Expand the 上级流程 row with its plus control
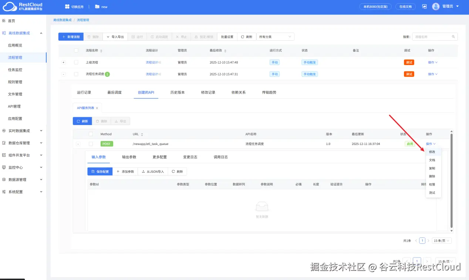The image size is (469, 280). 63,62
